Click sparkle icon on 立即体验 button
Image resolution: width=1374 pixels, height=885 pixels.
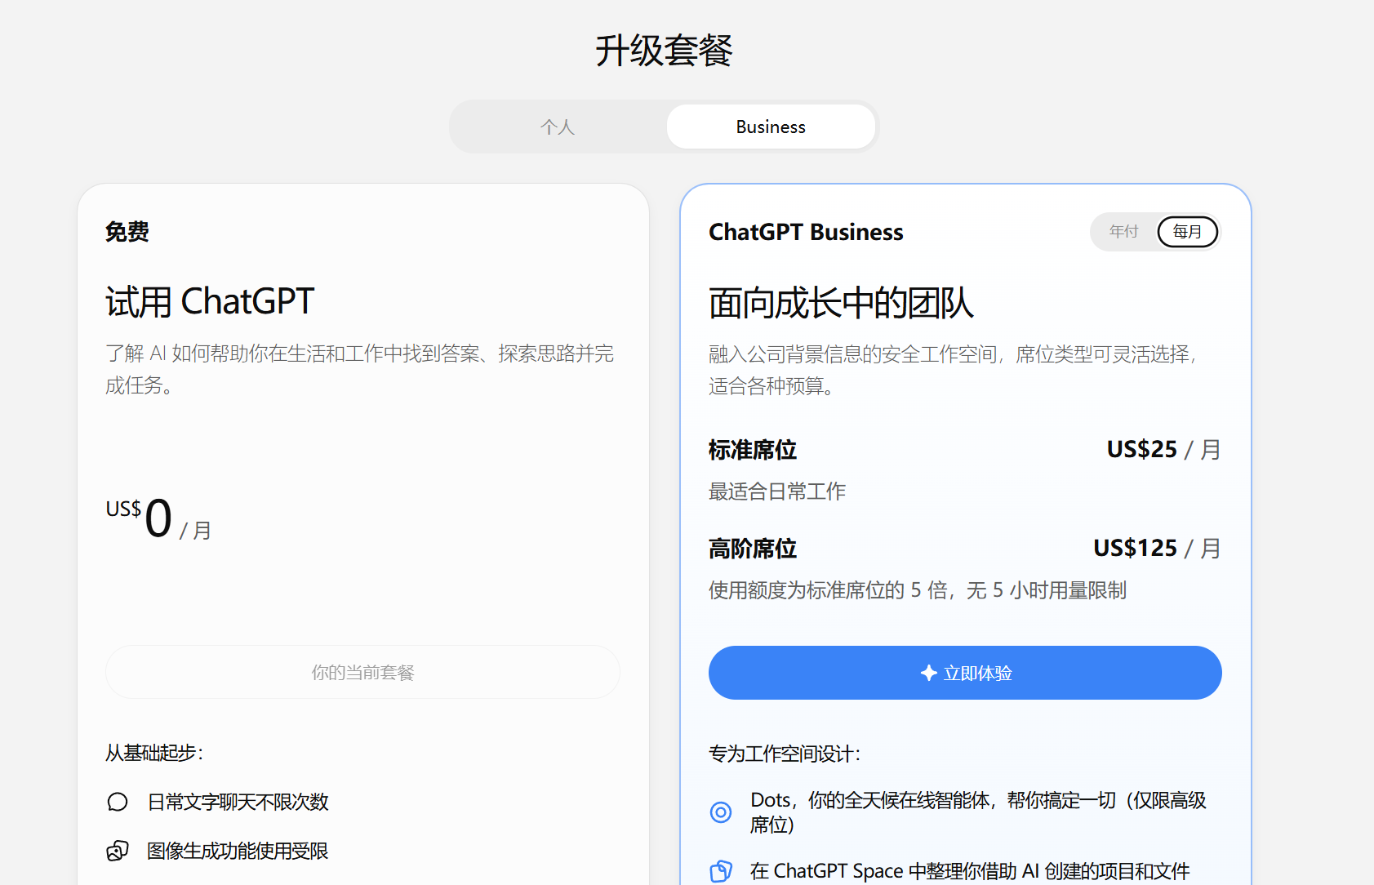[x=928, y=673]
